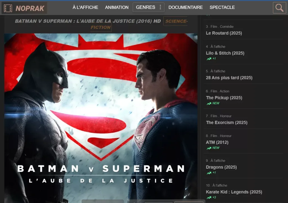Open 28 Ans plus tard (2025)
The width and height of the screenshot is (288, 203).
(229, 78)
